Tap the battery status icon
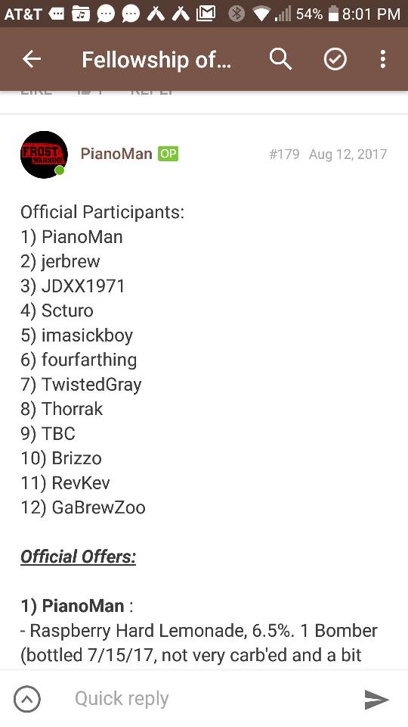 click(x=333, y=14)
